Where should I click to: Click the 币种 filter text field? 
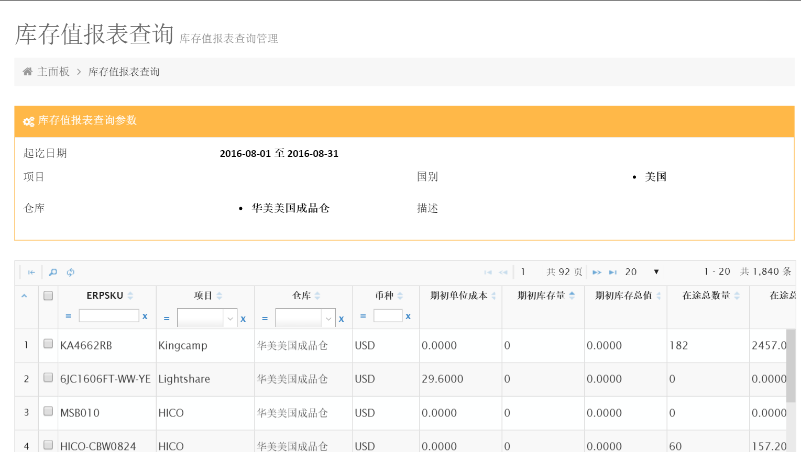pyautogui.click(x=388, y=315)
